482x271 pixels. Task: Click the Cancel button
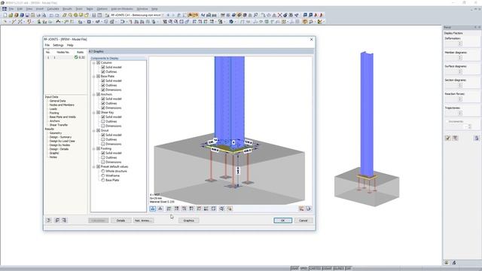click(x=304, y=221)
